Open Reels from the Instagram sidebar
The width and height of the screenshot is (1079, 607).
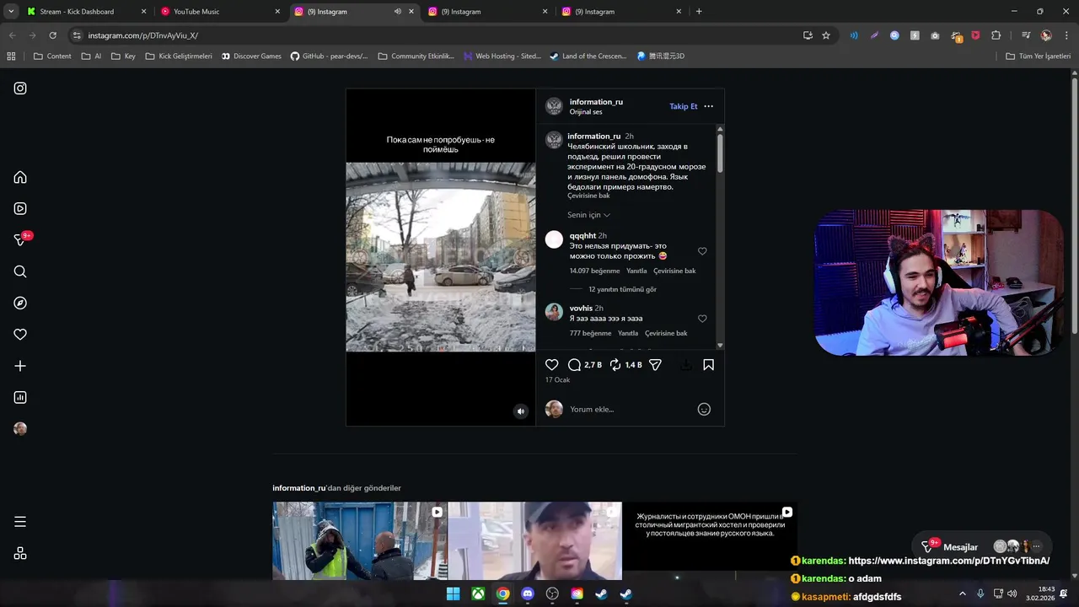pos(20,208)
